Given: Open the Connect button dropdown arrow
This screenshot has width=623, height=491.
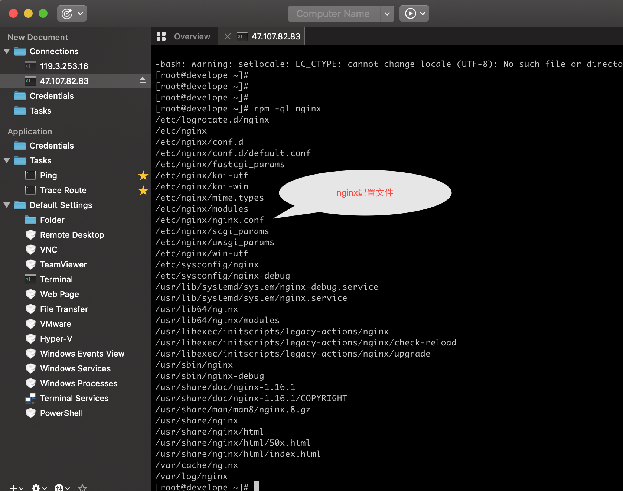Looking at the screenshot, I should coord(423,13).
